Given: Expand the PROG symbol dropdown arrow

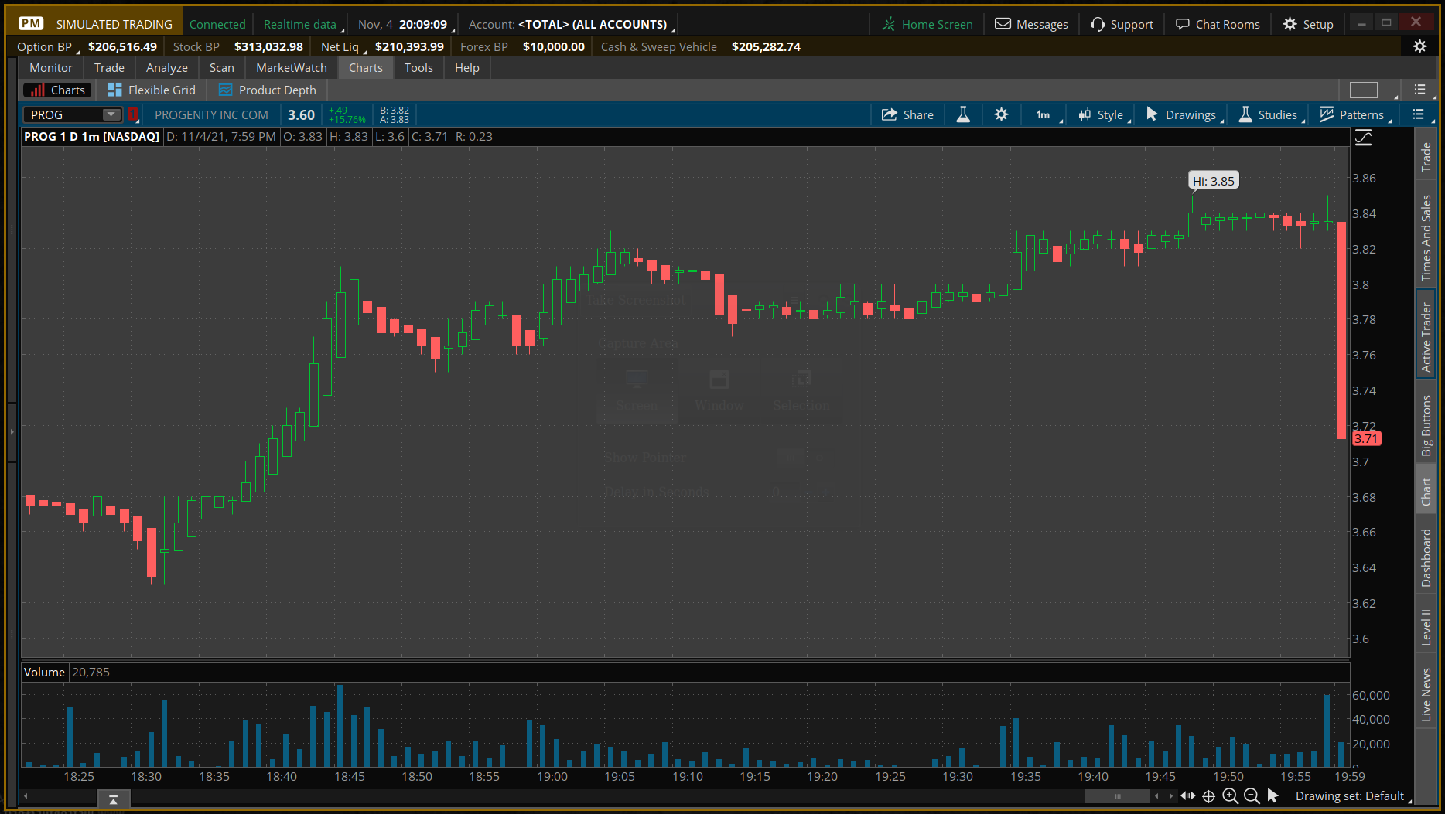Looking at the screenshot, I should (111, 114).
